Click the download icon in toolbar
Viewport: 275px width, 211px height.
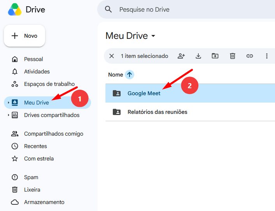198,56
